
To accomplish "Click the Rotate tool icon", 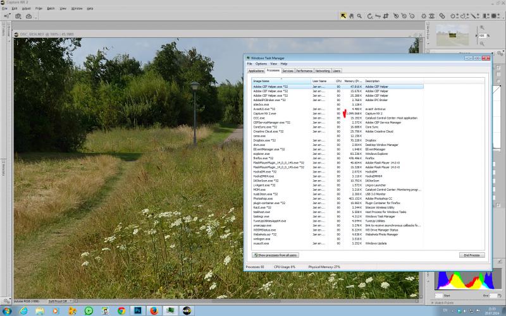I will (x=370, y=16).
